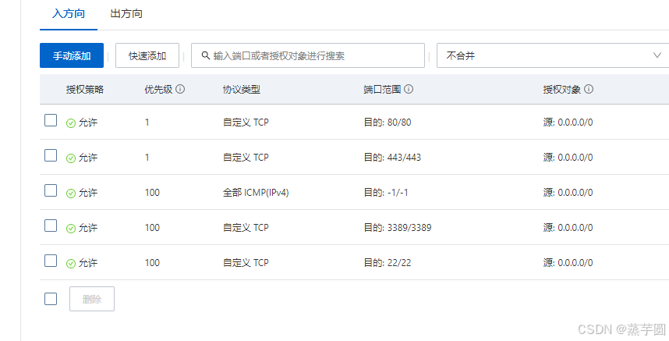Screen dimensions: 669x341
Task: Click priority 100 in the ICMP row
Action: tap(152, 193)
